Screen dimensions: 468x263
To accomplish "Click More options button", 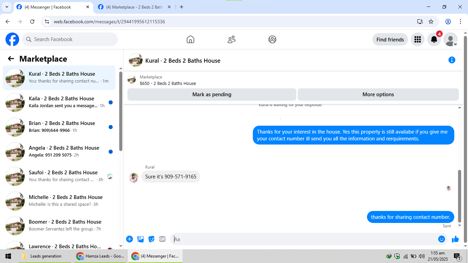I will click(x=378, y=95).
